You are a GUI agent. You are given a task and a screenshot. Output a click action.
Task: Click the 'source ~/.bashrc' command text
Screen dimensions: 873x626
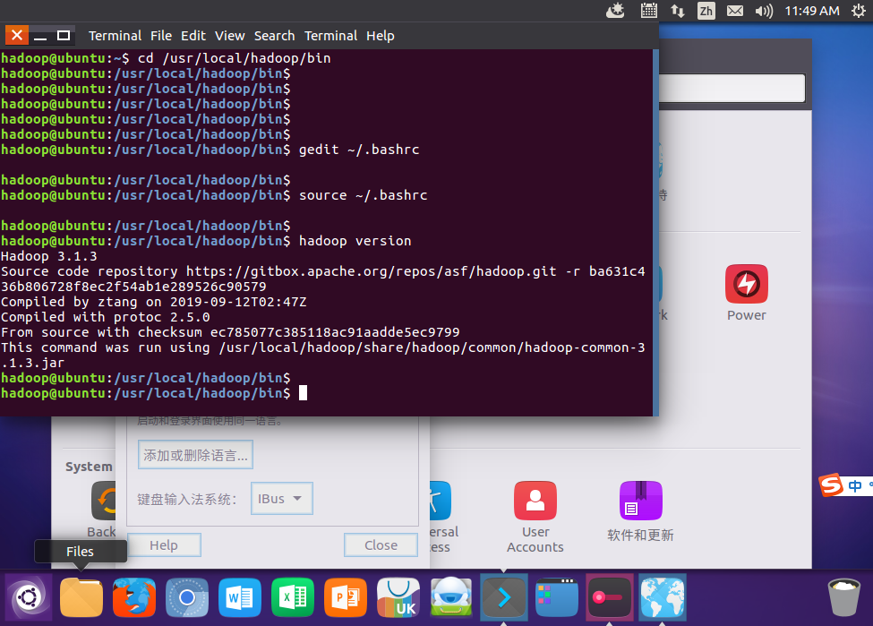(363, 195)
